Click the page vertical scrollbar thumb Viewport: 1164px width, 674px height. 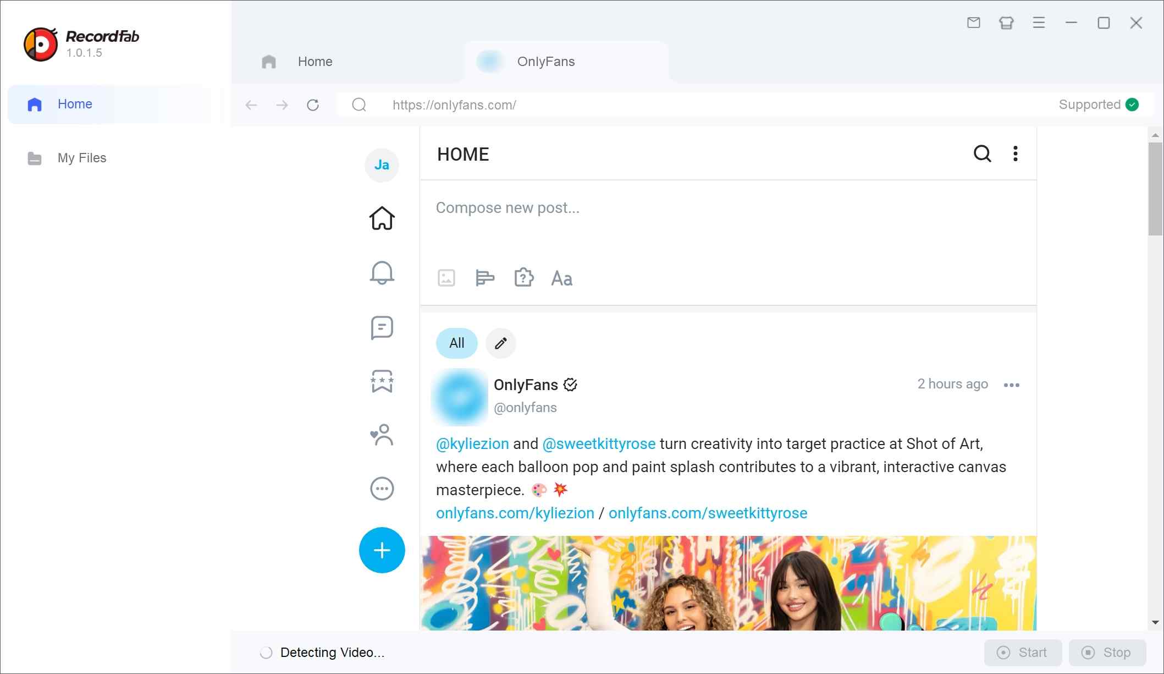tap(1155, 189)
